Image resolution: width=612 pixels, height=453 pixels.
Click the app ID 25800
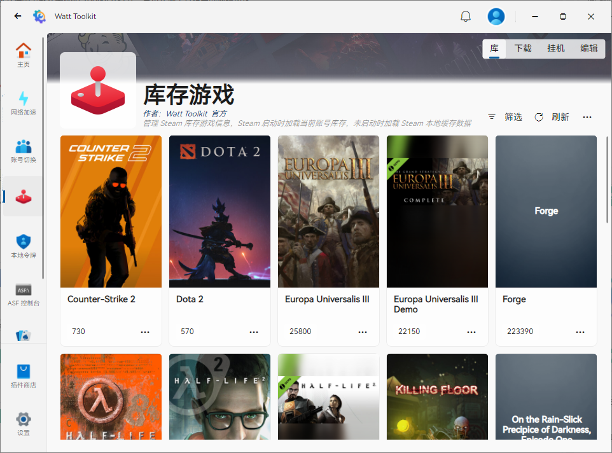click(x=300, y=331)
